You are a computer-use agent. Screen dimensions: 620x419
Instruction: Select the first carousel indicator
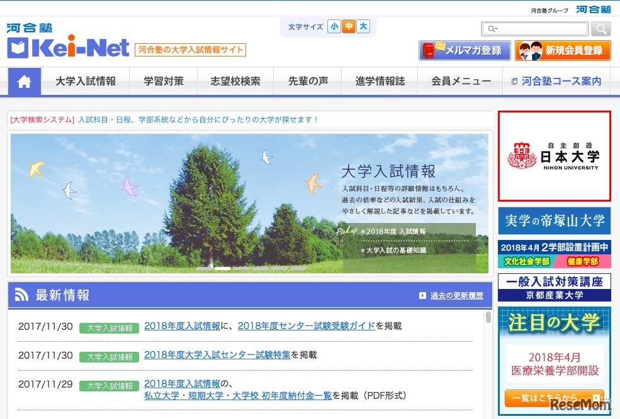(204, 268)
